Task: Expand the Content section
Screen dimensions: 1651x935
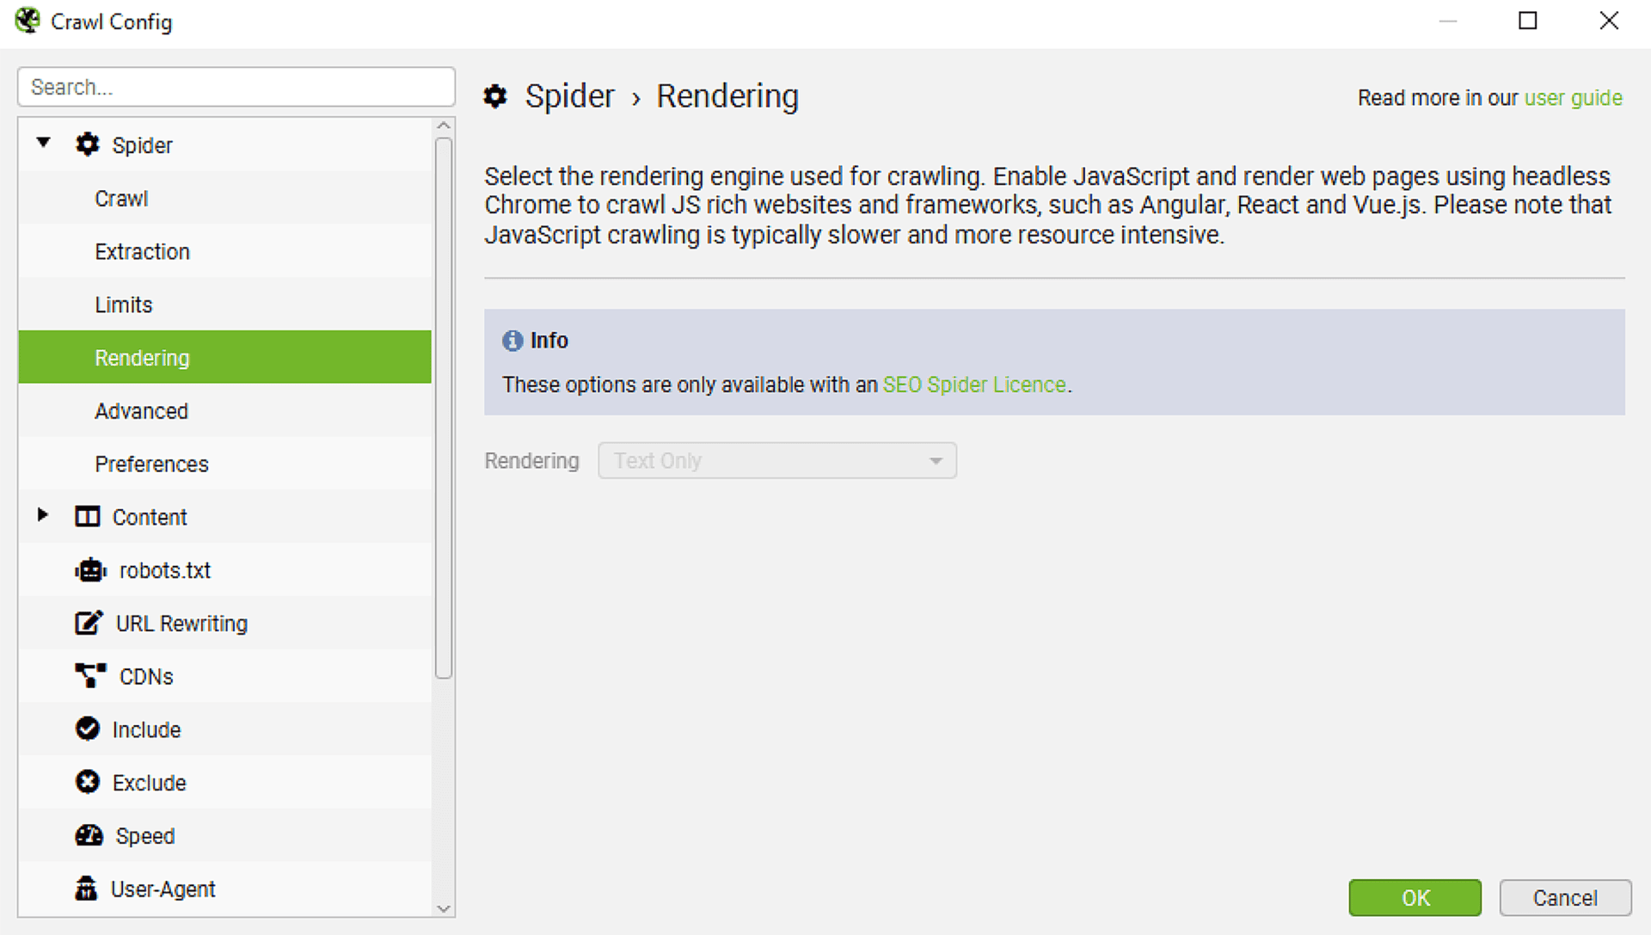Action: [44, 516]
